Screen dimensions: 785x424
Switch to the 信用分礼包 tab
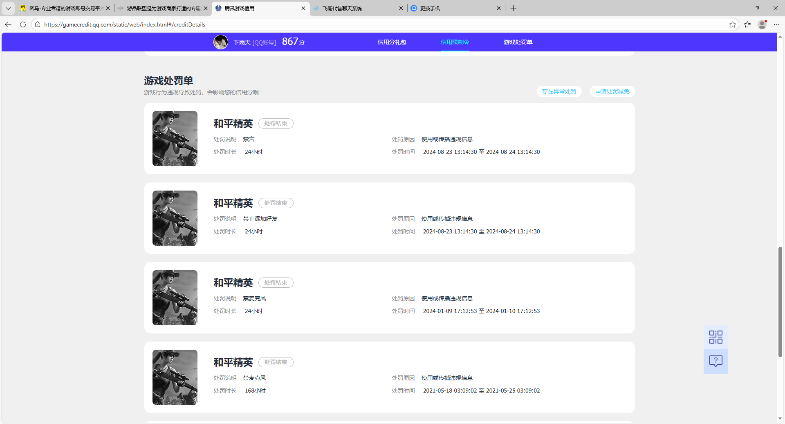coord(392,42)
